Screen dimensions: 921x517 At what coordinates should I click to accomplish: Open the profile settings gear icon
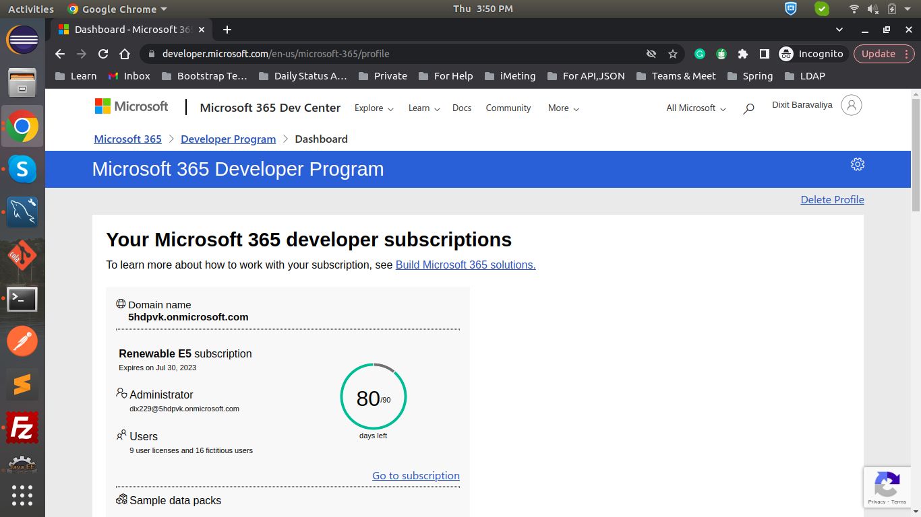pos(858,164)
